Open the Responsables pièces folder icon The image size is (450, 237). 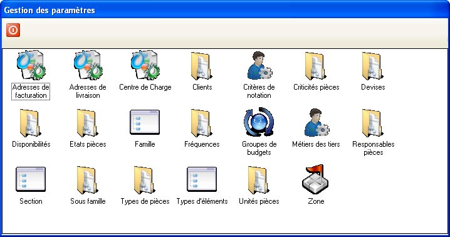coord(373,124)
